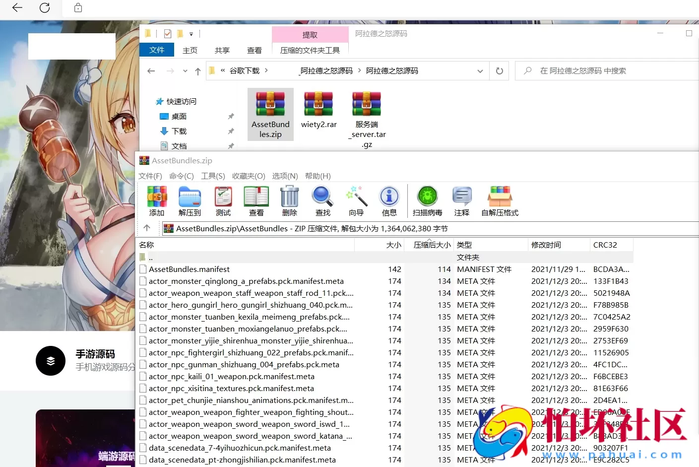Click the 查看 (View) file tool
Screen dimensions: 699x467
coord(256,200)
